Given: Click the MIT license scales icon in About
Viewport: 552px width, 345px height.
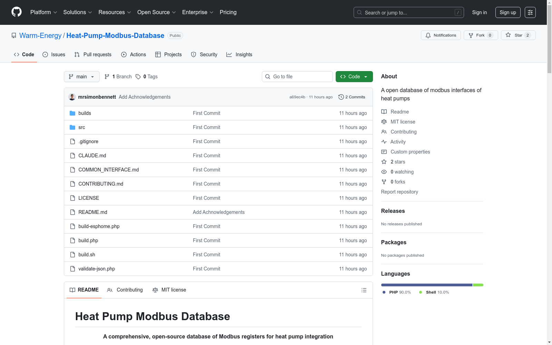Looking at the screenshot, I should click(x=384, y=122).
